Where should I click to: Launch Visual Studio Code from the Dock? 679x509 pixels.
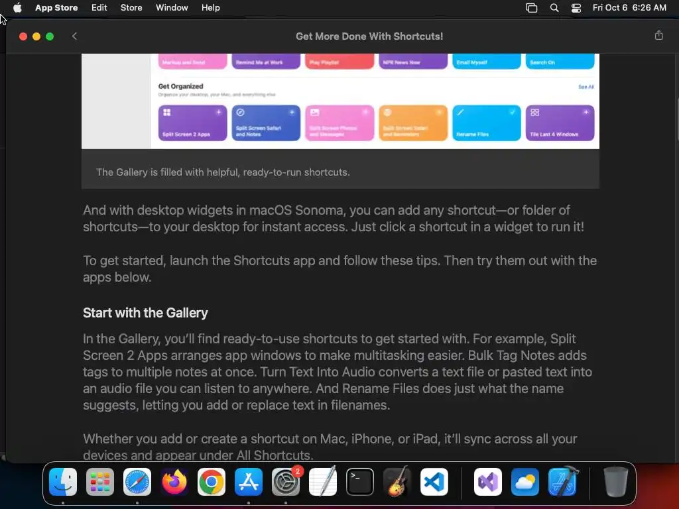pyautogui.click(x=434, y=482)
